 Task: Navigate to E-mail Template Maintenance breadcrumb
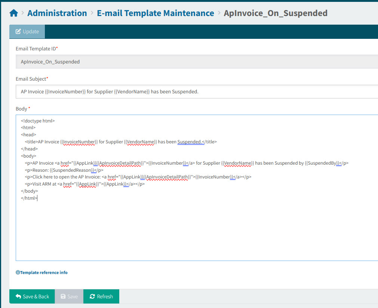tap(155, 12)
